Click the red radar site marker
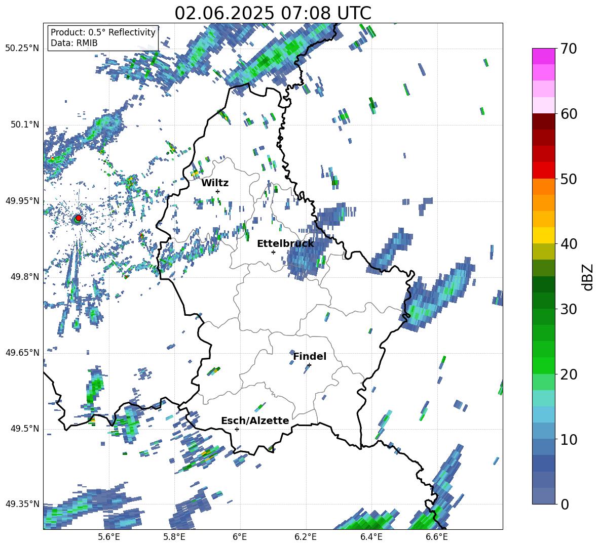 (79, 218)
